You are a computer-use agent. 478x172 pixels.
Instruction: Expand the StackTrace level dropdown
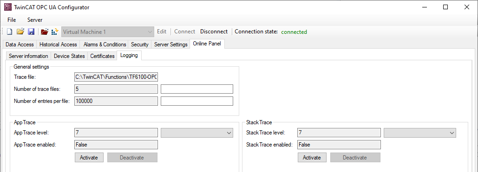tap(420, 133)
